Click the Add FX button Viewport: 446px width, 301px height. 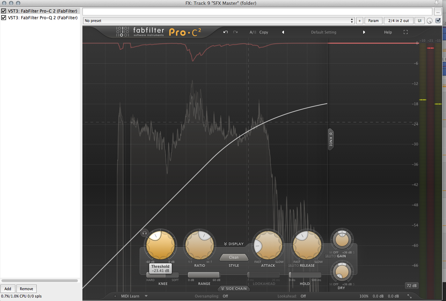[8, 289]
